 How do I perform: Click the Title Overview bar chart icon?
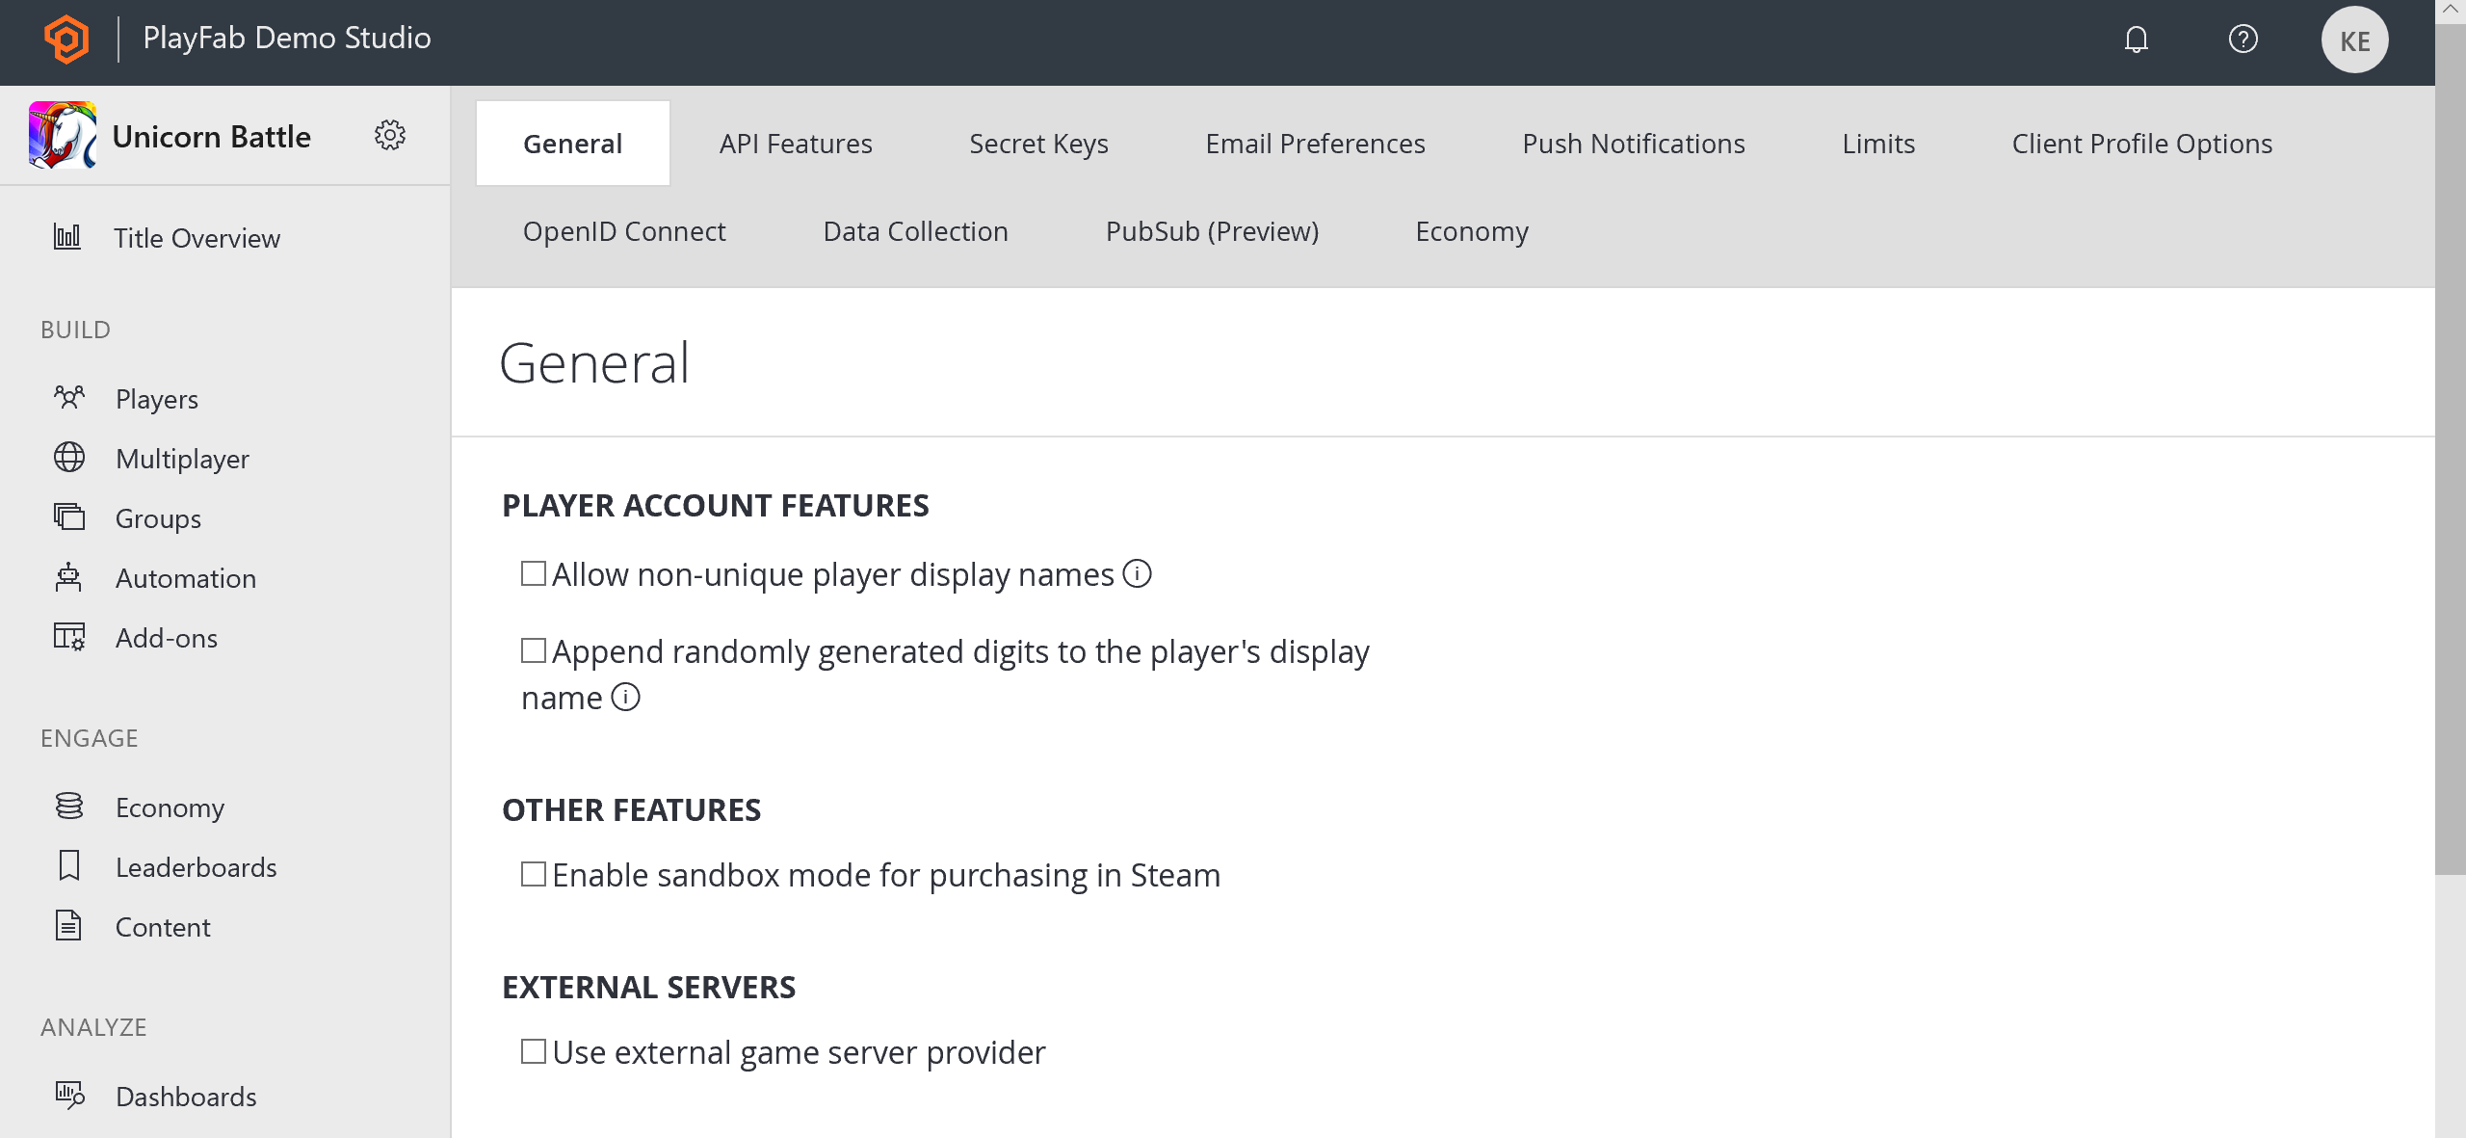[x=66, y=238]
